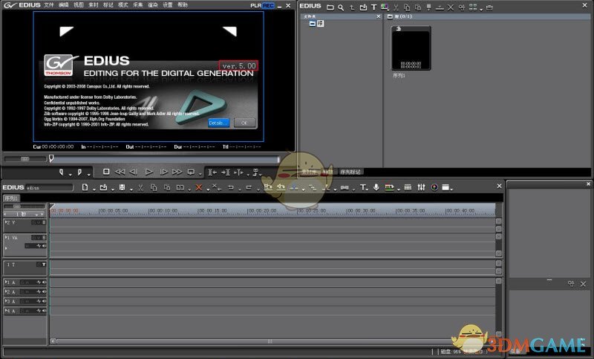
Task: Switch the preview to REC recorder mode
Action: point(268,5)
